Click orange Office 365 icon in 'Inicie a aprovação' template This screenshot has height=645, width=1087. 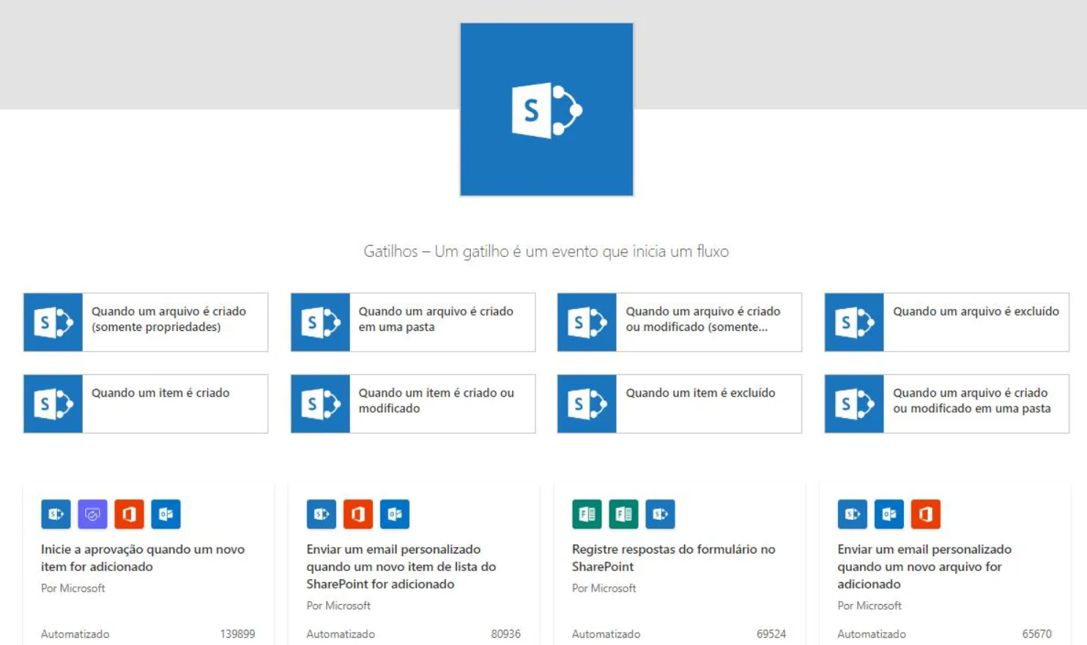(129, 514)
